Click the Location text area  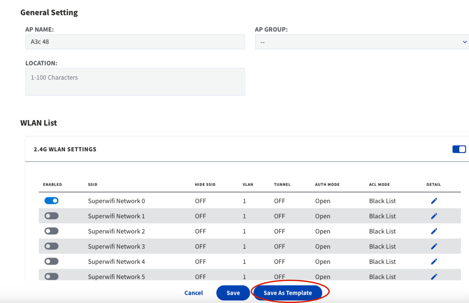(x=135, y=82)
